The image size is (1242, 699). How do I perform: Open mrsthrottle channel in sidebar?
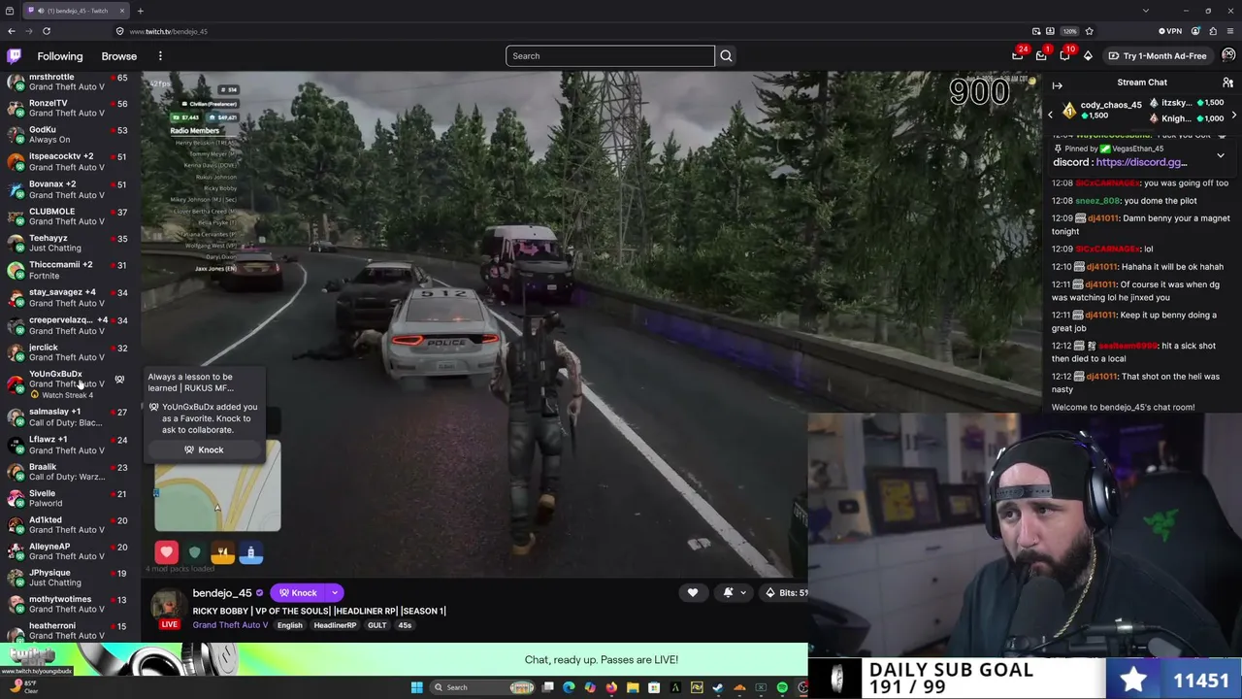click(68, 82)
